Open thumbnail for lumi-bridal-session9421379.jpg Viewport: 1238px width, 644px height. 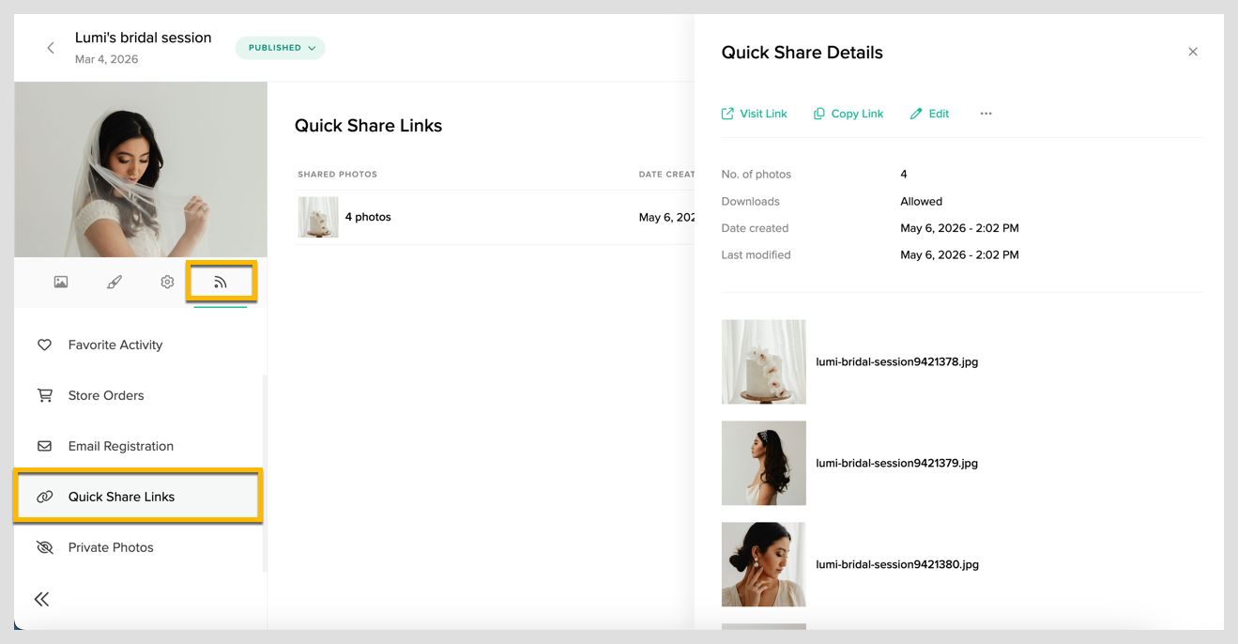764,463
